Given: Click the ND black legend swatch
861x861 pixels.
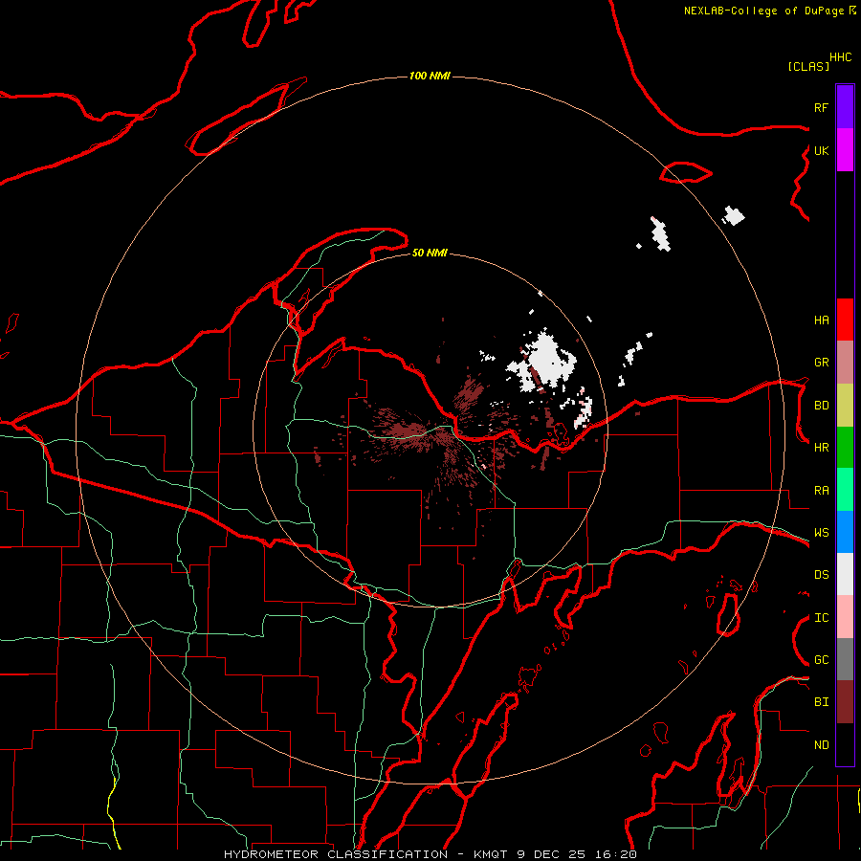Looking at the screenshot, I should tap(845, 744).
